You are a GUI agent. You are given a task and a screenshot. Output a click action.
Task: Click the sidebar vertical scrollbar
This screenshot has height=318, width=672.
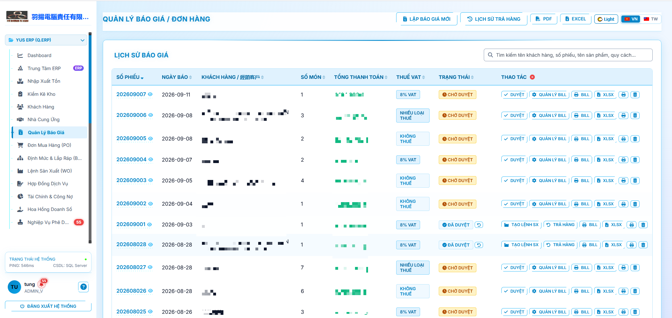(x=90, y=137)
